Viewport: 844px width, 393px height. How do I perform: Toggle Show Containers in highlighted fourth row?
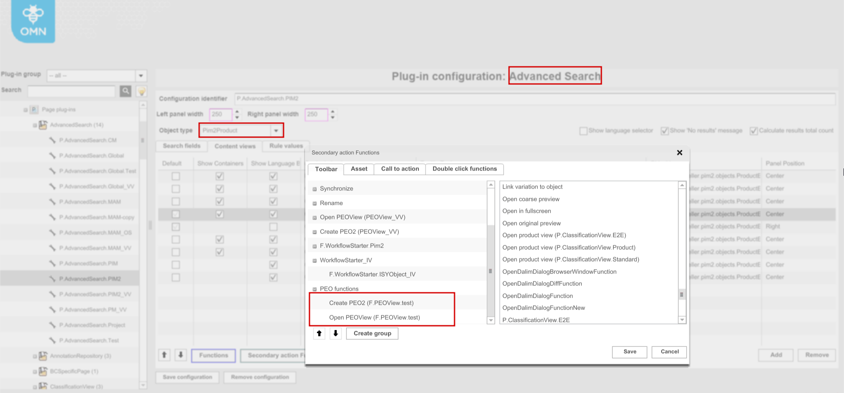(x=220, y=214)
